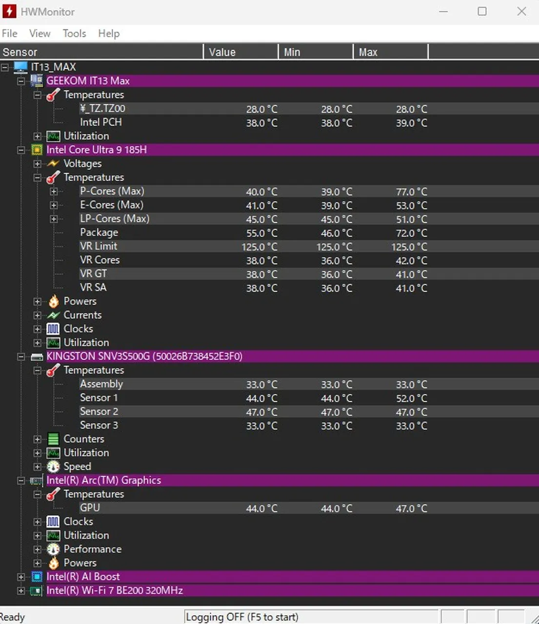The image size is (539, 624).
Task: Click the Currents wave icon
Action: [53, 315]
